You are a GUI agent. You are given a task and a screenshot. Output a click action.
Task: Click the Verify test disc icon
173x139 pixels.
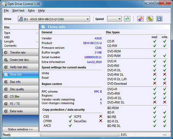pyautogui.click(x=6, y=67)
